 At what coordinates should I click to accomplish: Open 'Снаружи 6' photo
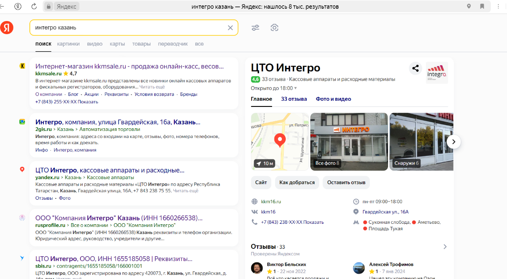pyautogui.click(x=421, y=141)
